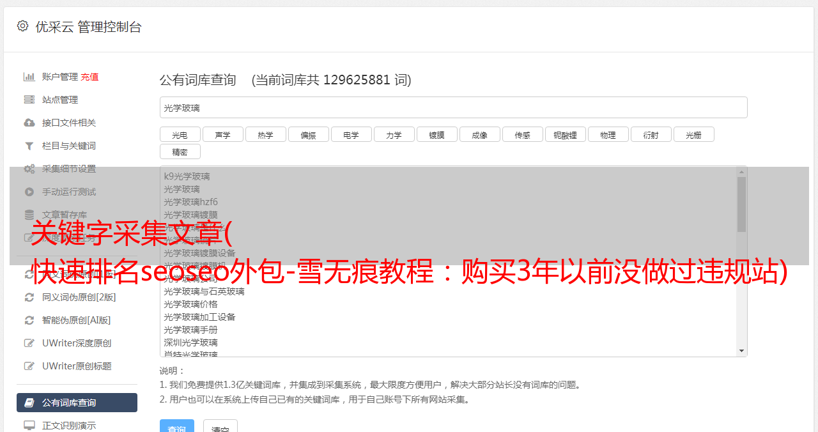Select the 传感 tag button

pos(522,134)
